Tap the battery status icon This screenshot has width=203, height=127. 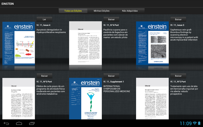pos(199,123)
